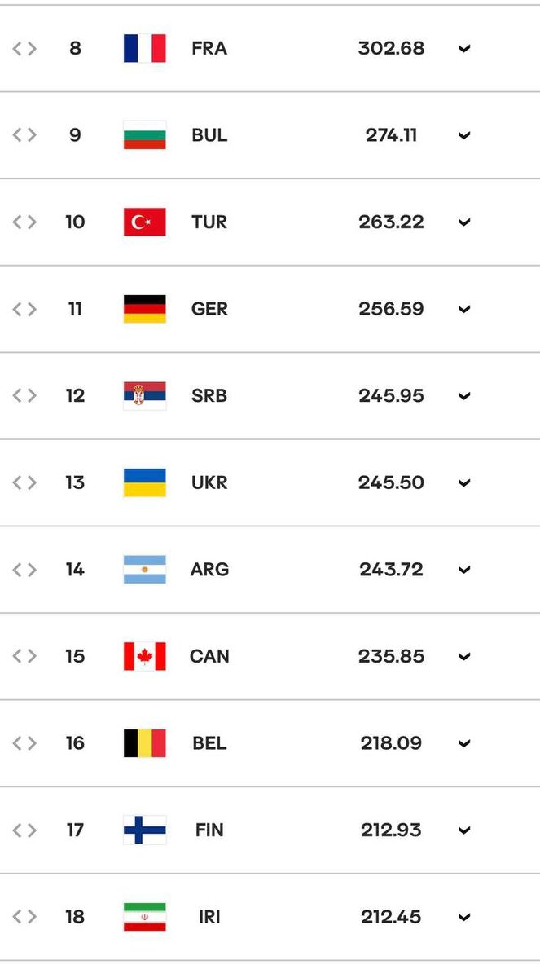Select the Turkey flag icon
Image resolution: width=540 pixels, height=978 pixels.
pos(144,222)
